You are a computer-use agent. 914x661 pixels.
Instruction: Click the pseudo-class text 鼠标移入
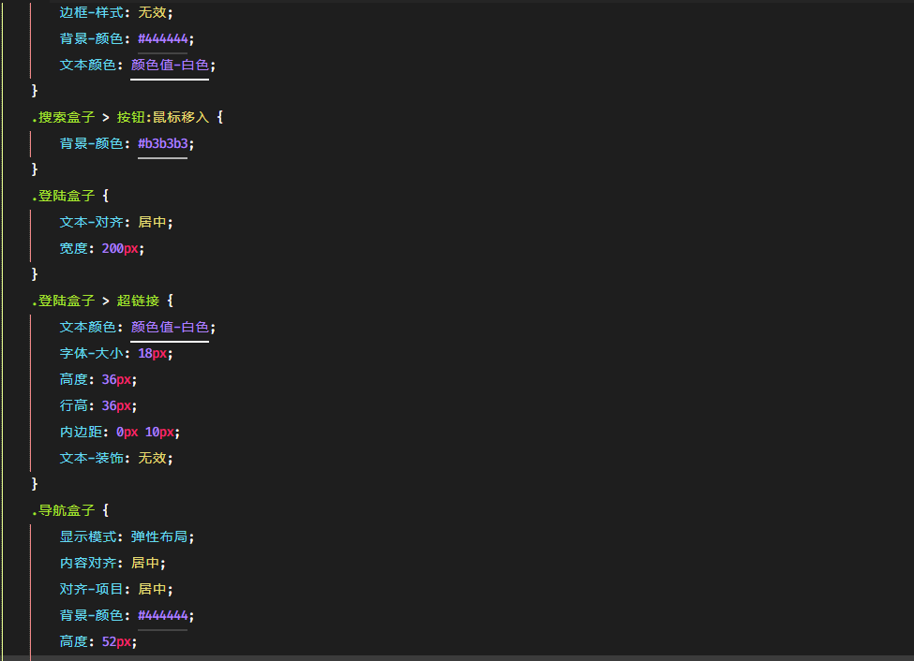coord(181,117)
